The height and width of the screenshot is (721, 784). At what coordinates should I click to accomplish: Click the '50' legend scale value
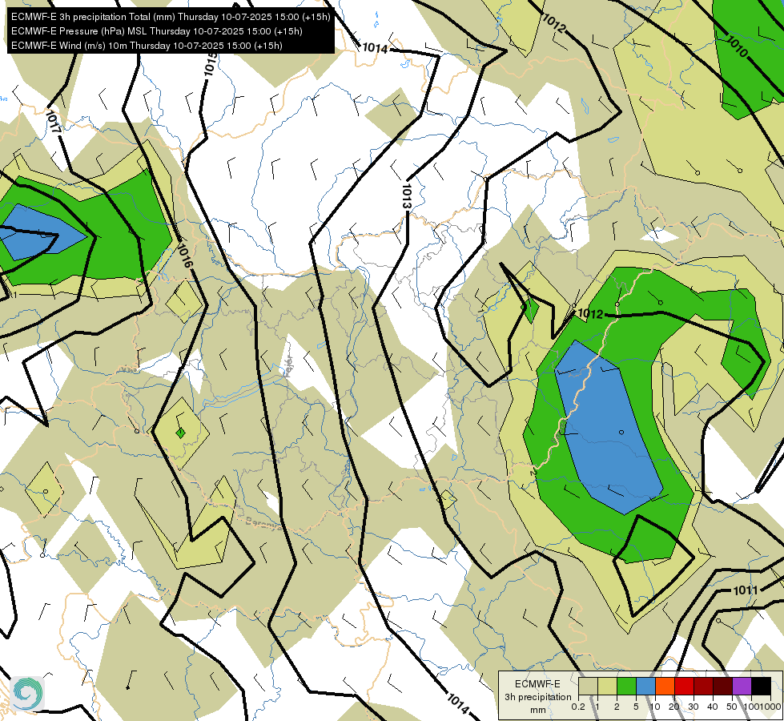(x=732, y=707)
